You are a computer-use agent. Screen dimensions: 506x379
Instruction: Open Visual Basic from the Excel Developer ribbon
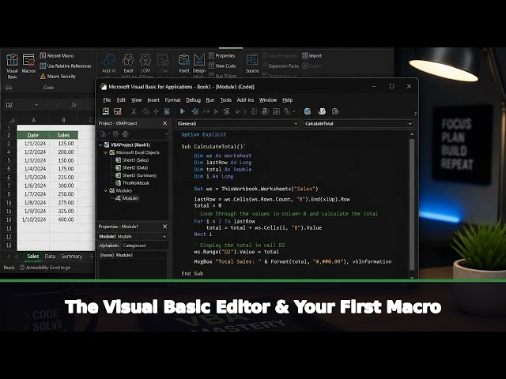point(12,66)
